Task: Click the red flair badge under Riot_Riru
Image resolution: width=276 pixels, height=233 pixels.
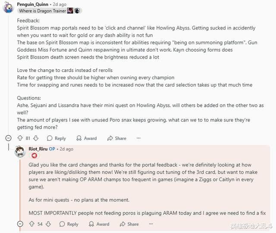Action: click(34, 155)
